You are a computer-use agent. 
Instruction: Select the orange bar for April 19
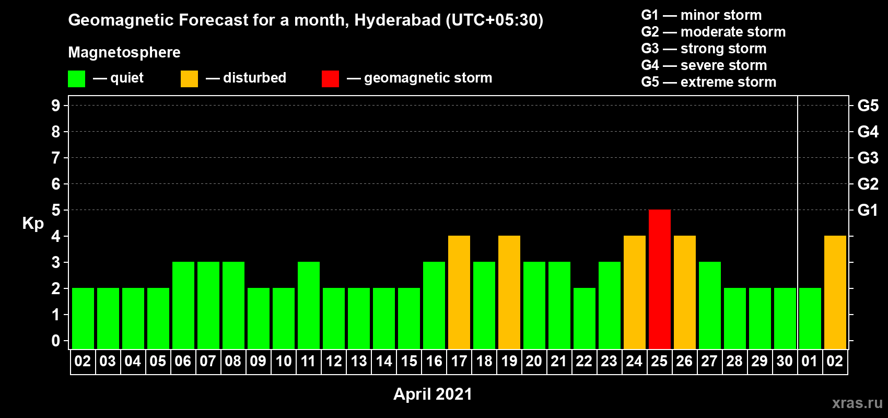point(509,292)
